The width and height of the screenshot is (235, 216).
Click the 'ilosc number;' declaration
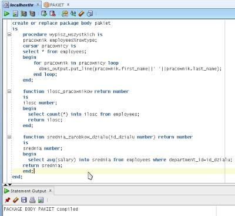pos(40,103)
